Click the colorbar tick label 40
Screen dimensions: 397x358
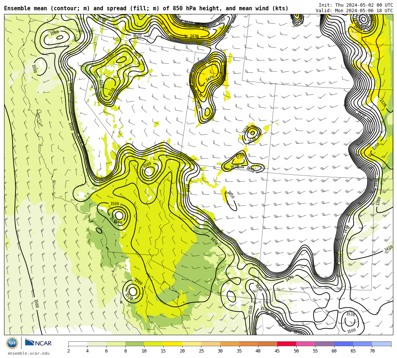258,351
